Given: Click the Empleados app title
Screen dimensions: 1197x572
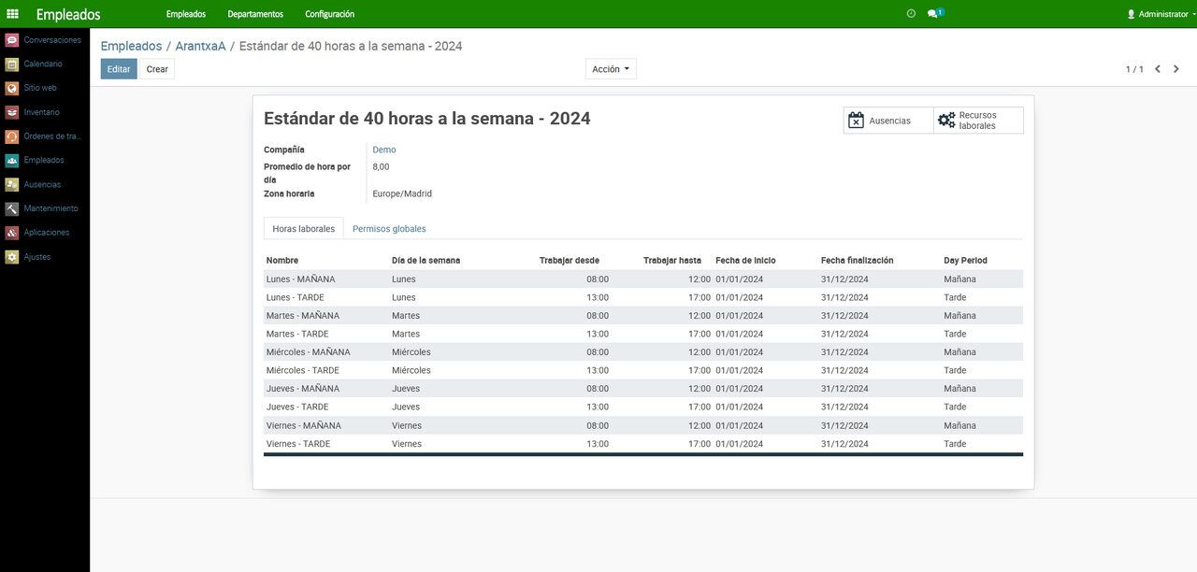Looking at the screenshot, I should tap(68, 15).
